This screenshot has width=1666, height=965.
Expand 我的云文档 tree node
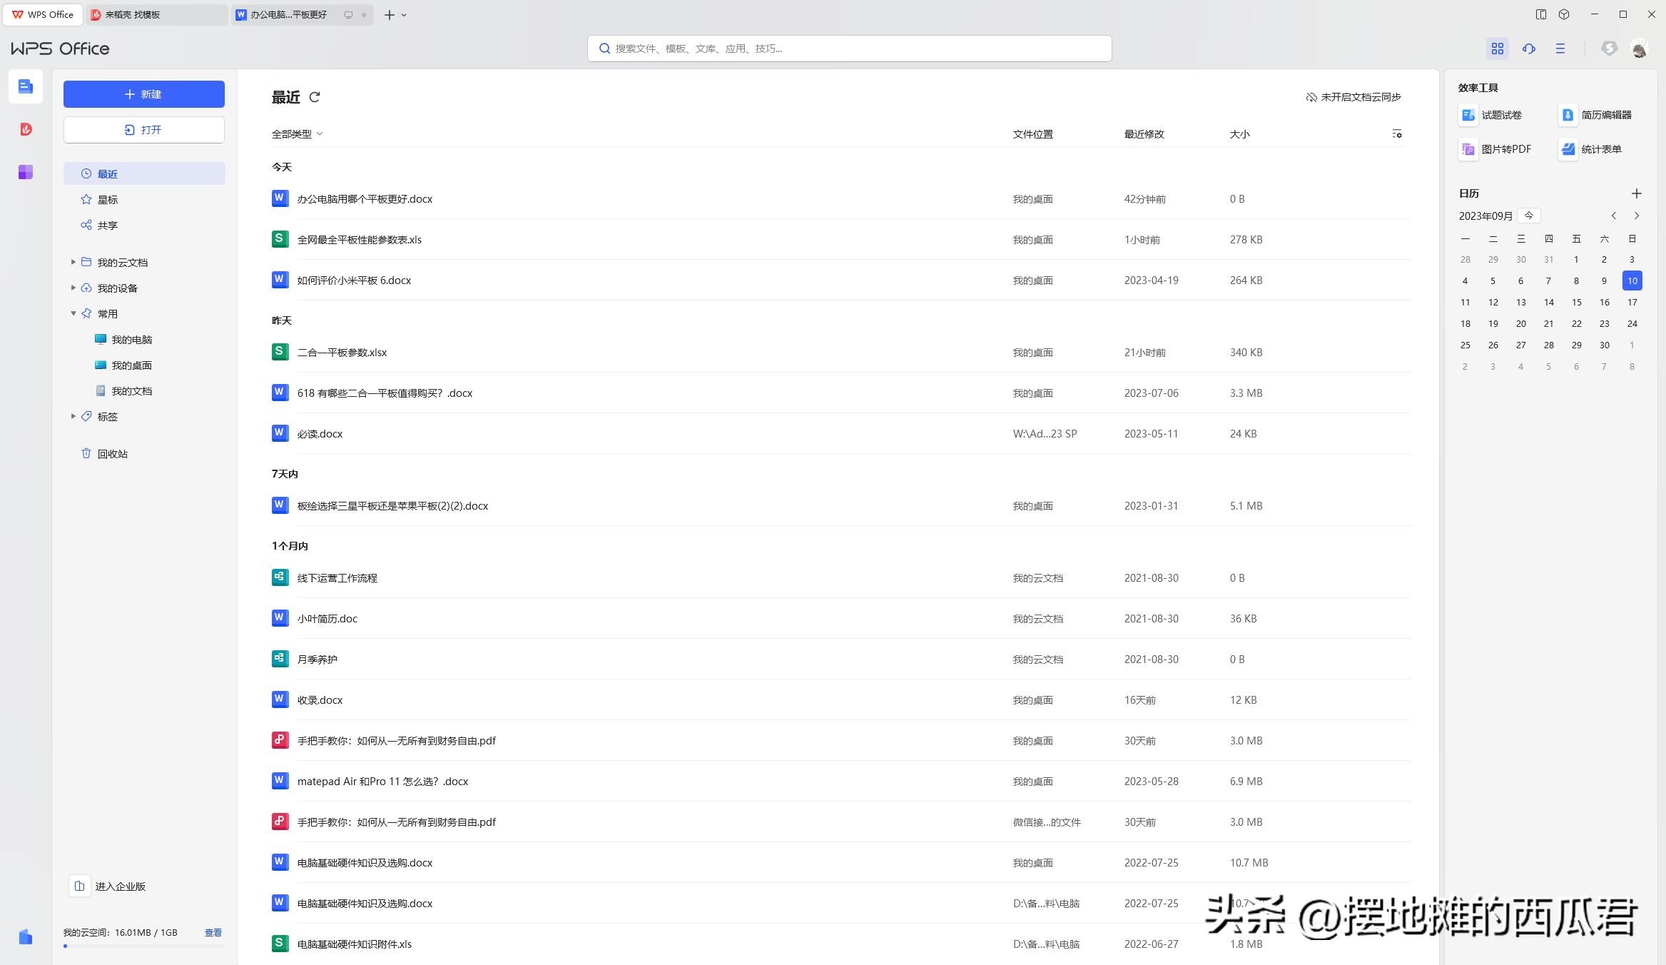coord(73,262)
